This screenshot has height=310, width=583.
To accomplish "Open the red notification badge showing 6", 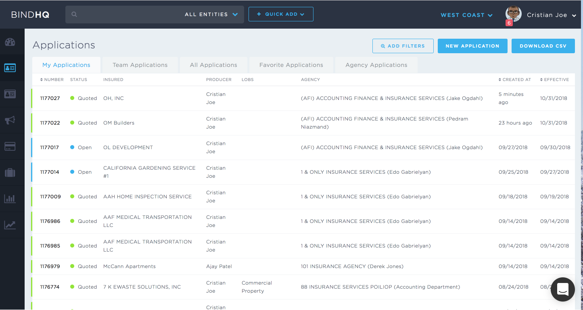I will point(509,23).
